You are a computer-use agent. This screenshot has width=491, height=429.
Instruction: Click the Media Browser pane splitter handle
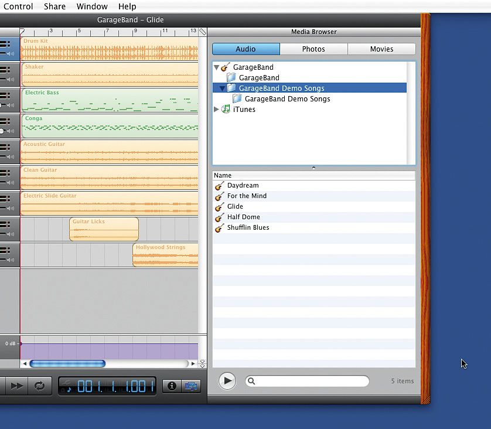[x=314, y=168]
